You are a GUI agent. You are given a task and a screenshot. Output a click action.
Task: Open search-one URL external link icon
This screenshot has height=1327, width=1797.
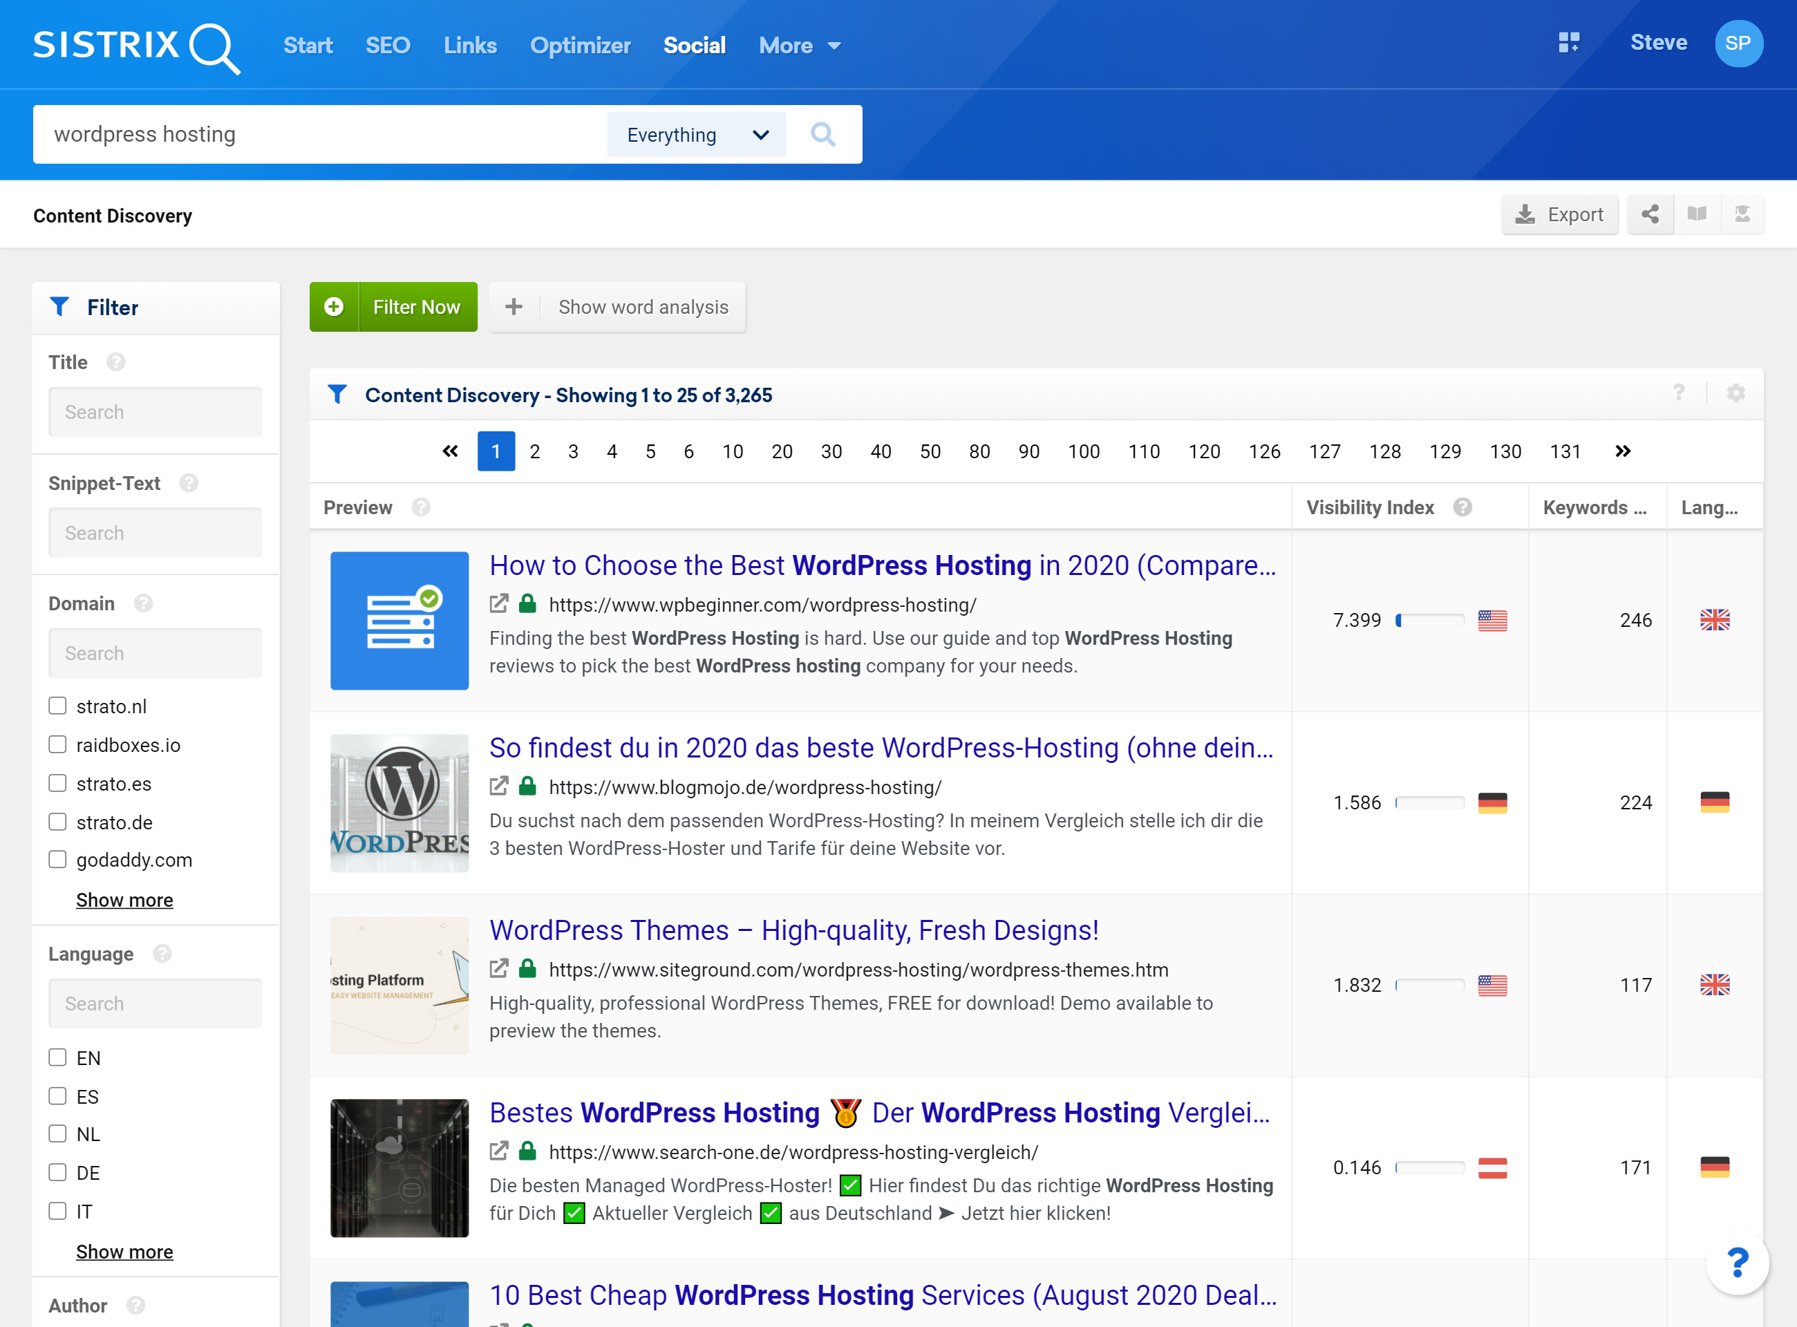(x=499, y=1150)
